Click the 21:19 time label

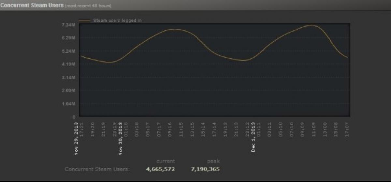(x=104, y=129)
